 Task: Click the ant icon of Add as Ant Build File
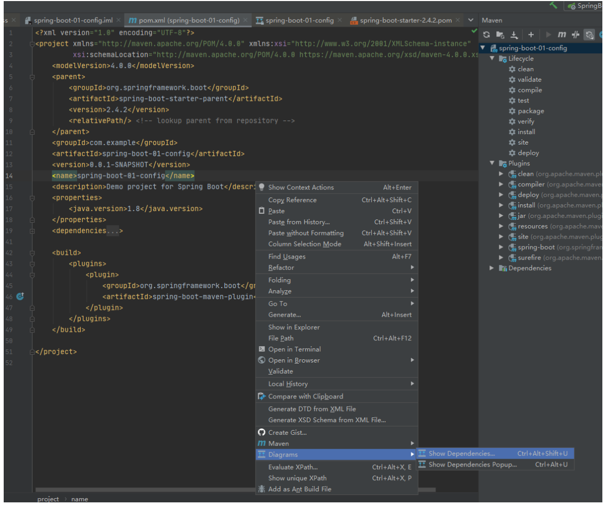pyautogui.click(x=262, y=489)
